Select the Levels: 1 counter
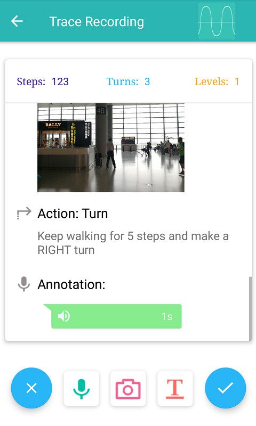 coord(217,81)
